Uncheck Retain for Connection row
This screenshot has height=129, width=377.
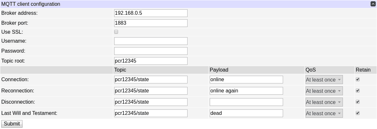coord(358,79)
